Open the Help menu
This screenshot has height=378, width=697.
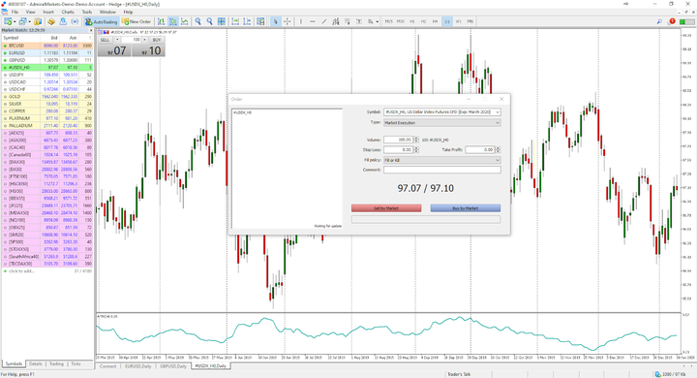pos(128,12)
